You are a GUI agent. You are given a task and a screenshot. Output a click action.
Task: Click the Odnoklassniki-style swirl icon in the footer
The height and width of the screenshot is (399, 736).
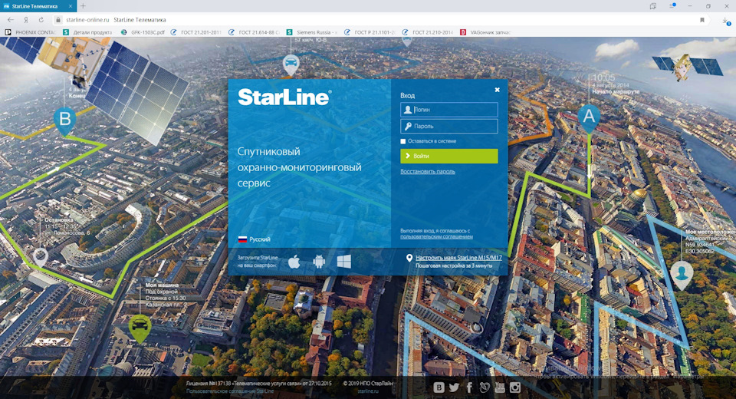click(x=485, y=387)
